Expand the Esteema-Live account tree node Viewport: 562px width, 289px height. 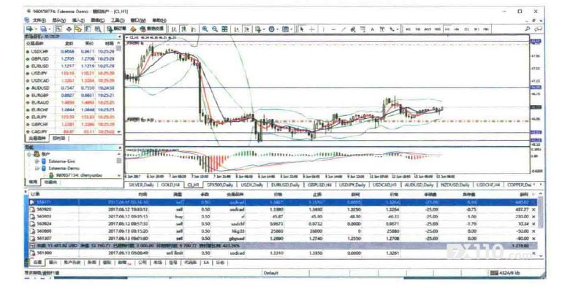click(x=37, y=161)
